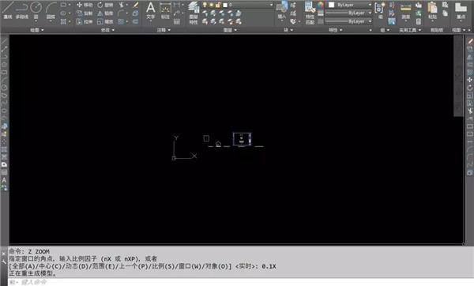Click the Table icon in annotation panel
This screenshot has width=474, height=286.
coord(177,22)
